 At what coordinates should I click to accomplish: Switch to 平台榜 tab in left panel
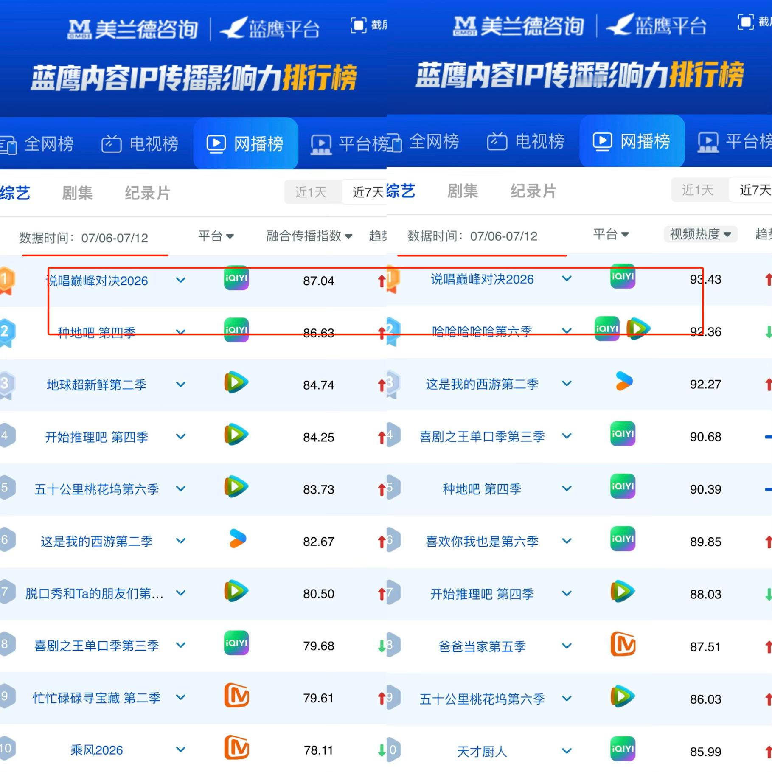coord(349,144)
